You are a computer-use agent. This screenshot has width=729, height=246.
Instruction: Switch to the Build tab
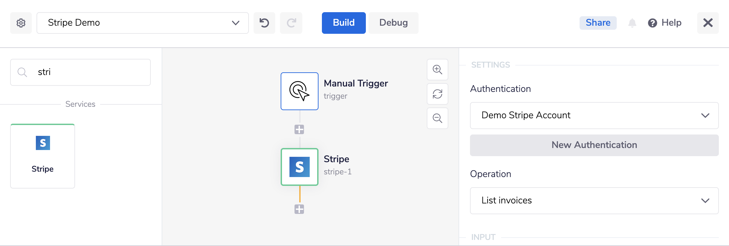tap(344, 23)
